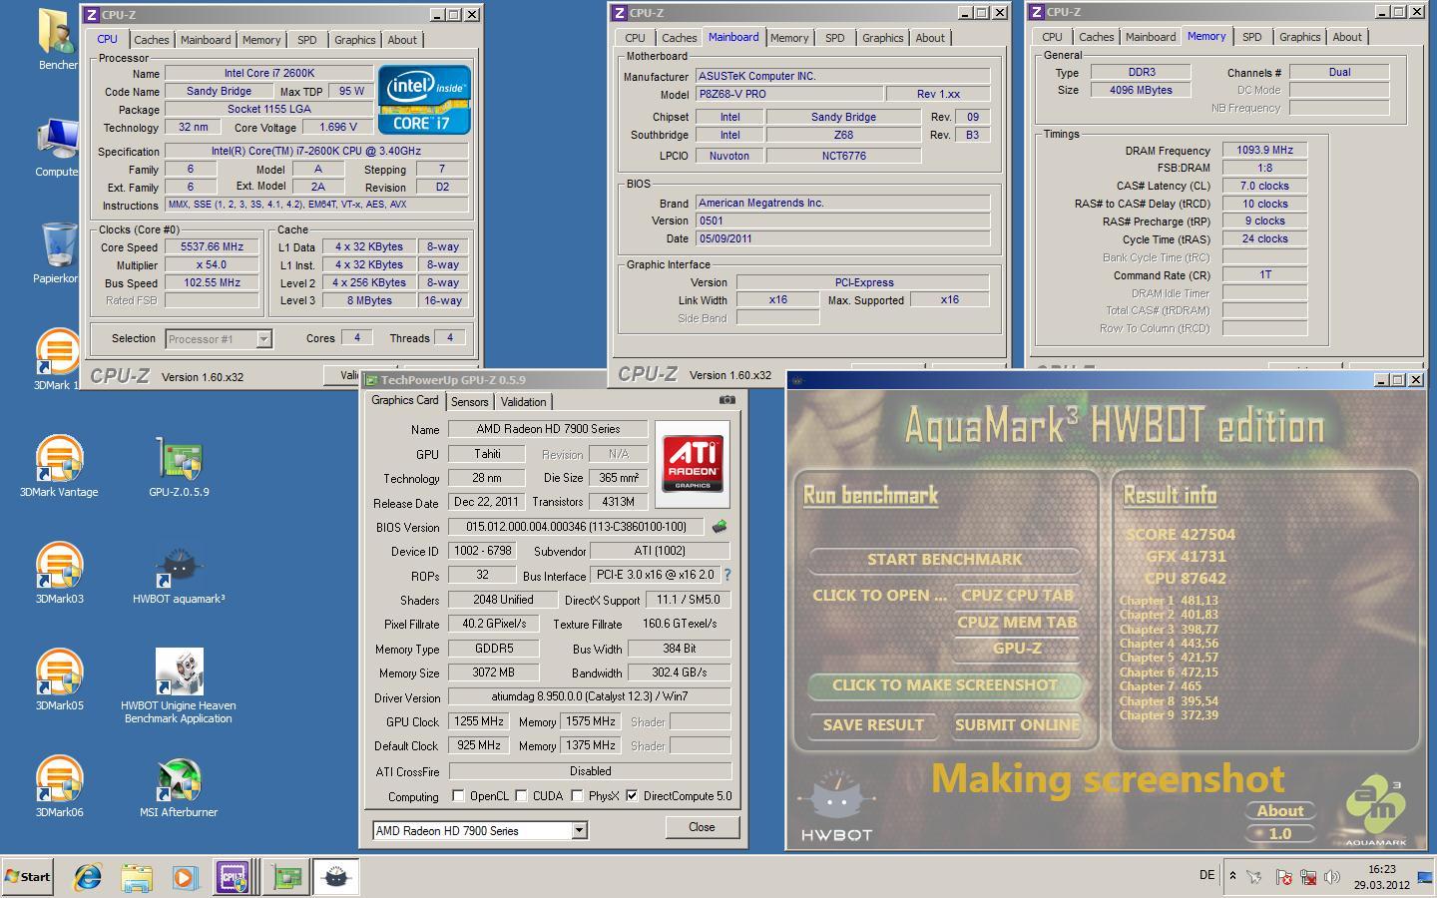This screenshot has height=898, width=1437.
Task: Click the Close button in GPU-Z
Action: pyautogui.click(x=702, y=827)
